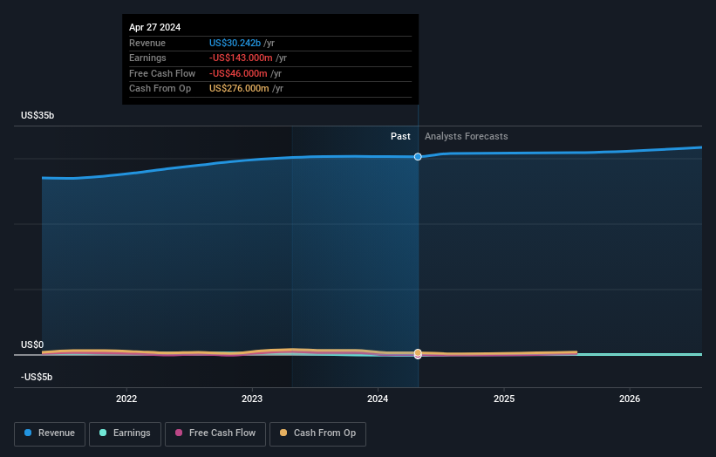Image resolution: width=716 pixels, height=457 pixels.
Task: Click cash from op value US$276.000m
Action: pos(239,89)
